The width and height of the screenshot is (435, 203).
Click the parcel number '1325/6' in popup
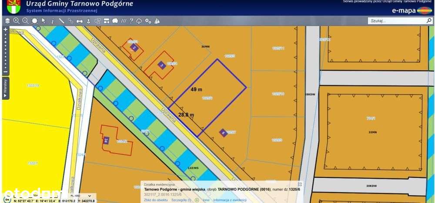pyautogui.click(x=294, y=189)
